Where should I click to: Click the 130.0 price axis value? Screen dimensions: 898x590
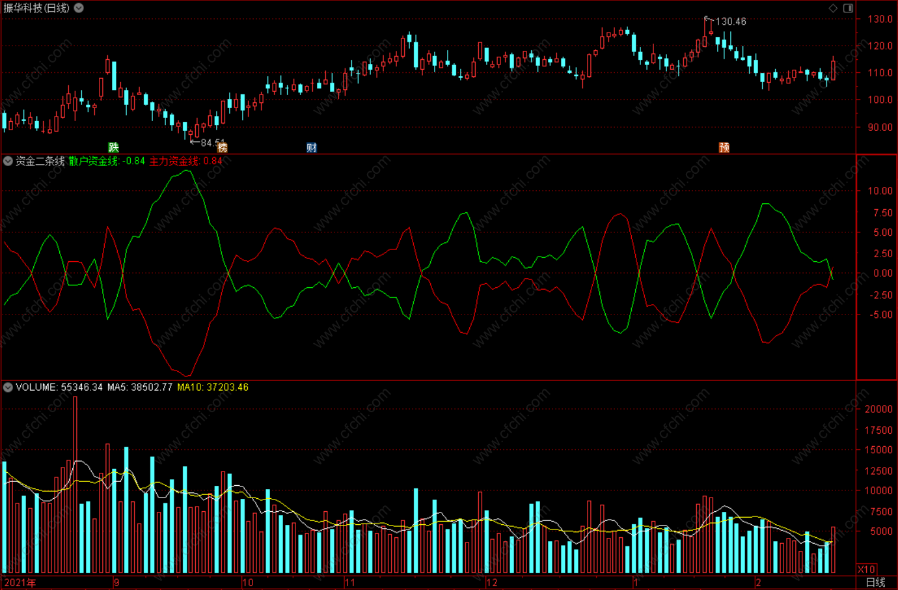[x=880, y=19]
